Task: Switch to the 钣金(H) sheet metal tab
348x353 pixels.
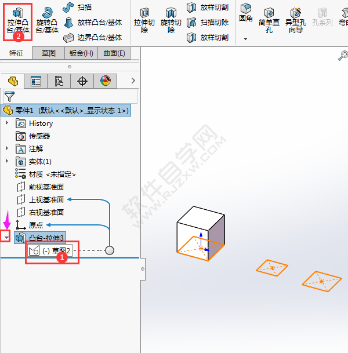Action: click(x=81, y=53)
